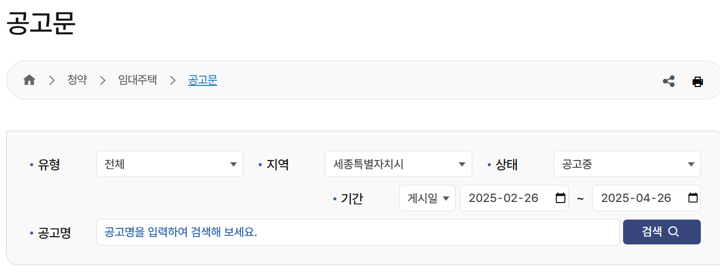Screen dimensions: 720x276
Task: Open the 공고문 breadcrumb link
Action: pos(203,80)
